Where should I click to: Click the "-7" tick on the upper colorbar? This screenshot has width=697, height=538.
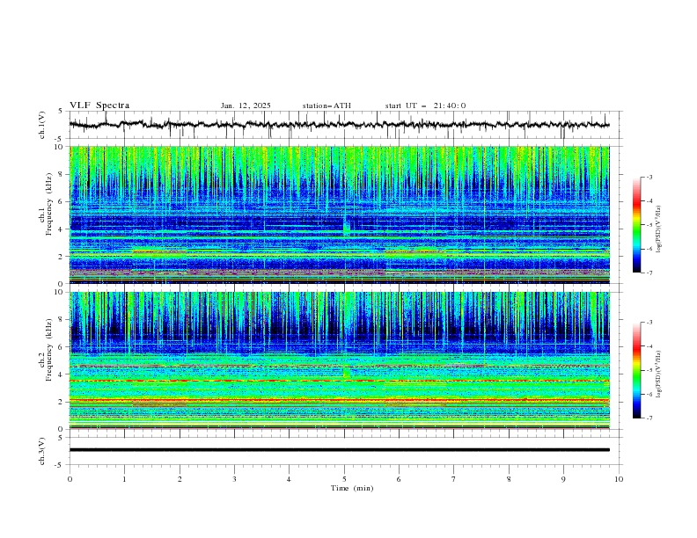pos(649,273)
